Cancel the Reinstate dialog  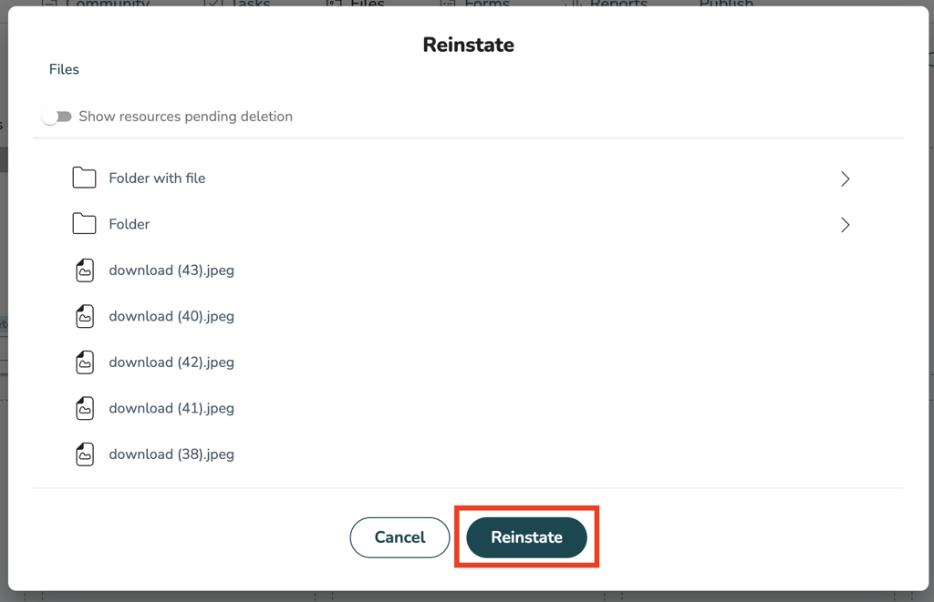[x=400, y=537]
